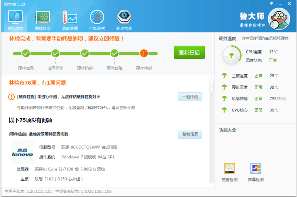The height and width of the screenshot is (197, 297).
Task: Click the 硬件防护 green checkmark step
Action: [85, 53]
